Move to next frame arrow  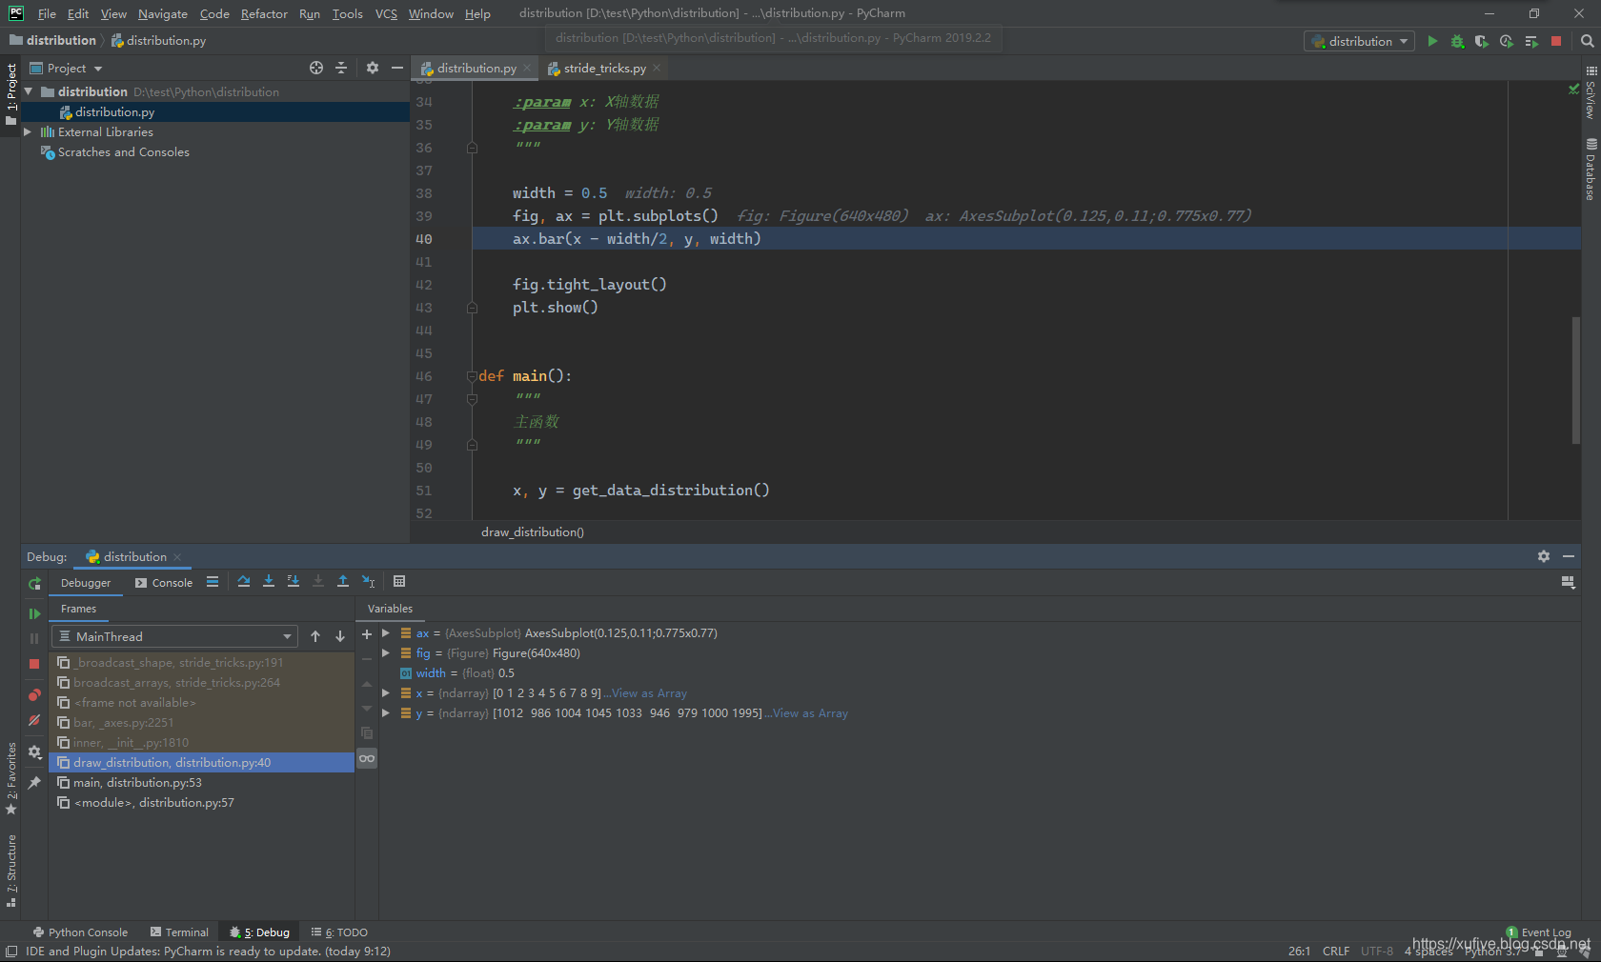(x=340, y=636)
